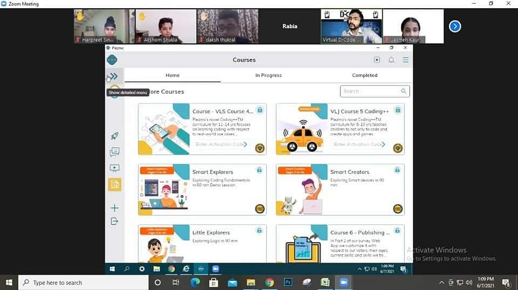
Task: Select the highlighted yellow courses sidebar icon
Action: pyautogui.click(x=114, y=184)
